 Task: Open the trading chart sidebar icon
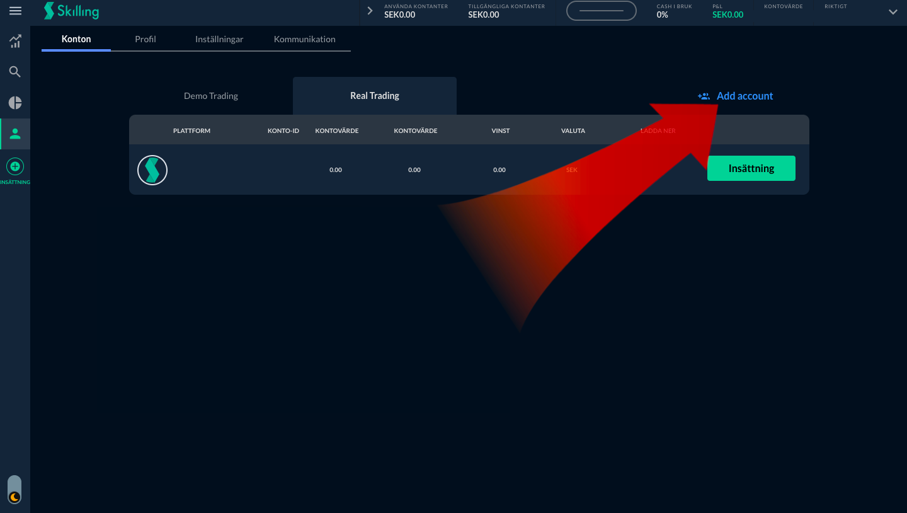click(15, 42)
